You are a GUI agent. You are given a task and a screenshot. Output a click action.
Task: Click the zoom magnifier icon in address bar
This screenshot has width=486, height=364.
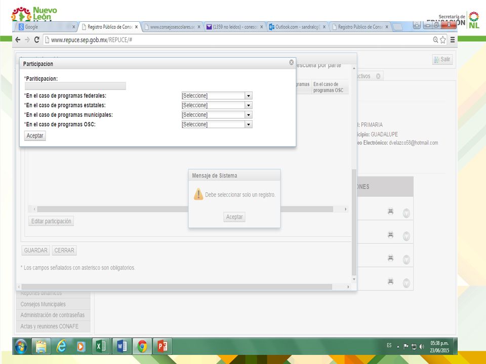[435, 39]
